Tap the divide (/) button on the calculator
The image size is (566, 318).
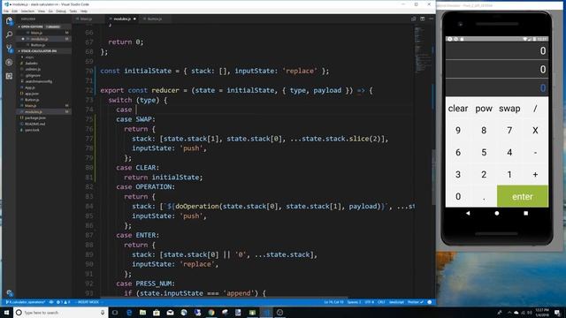click(x=535, y=108)
